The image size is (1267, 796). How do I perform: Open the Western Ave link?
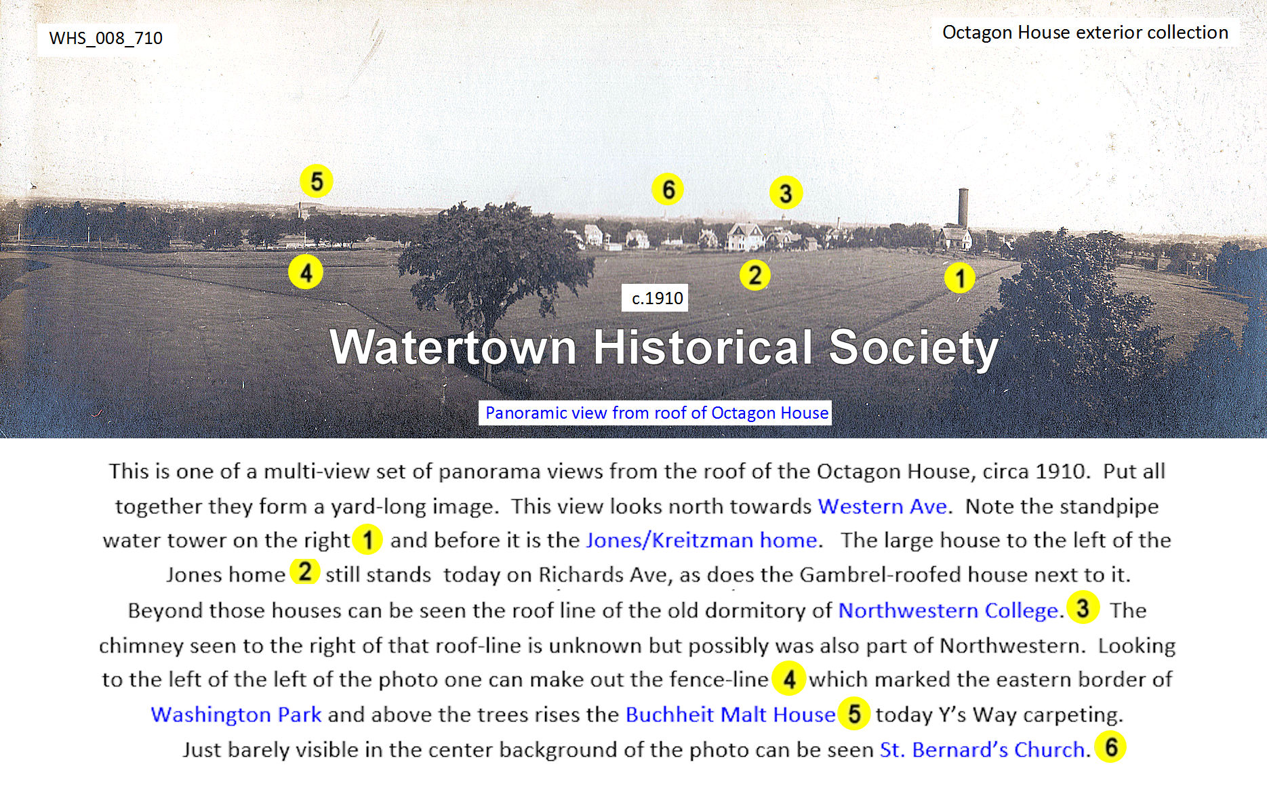click(x=882, y=506)
